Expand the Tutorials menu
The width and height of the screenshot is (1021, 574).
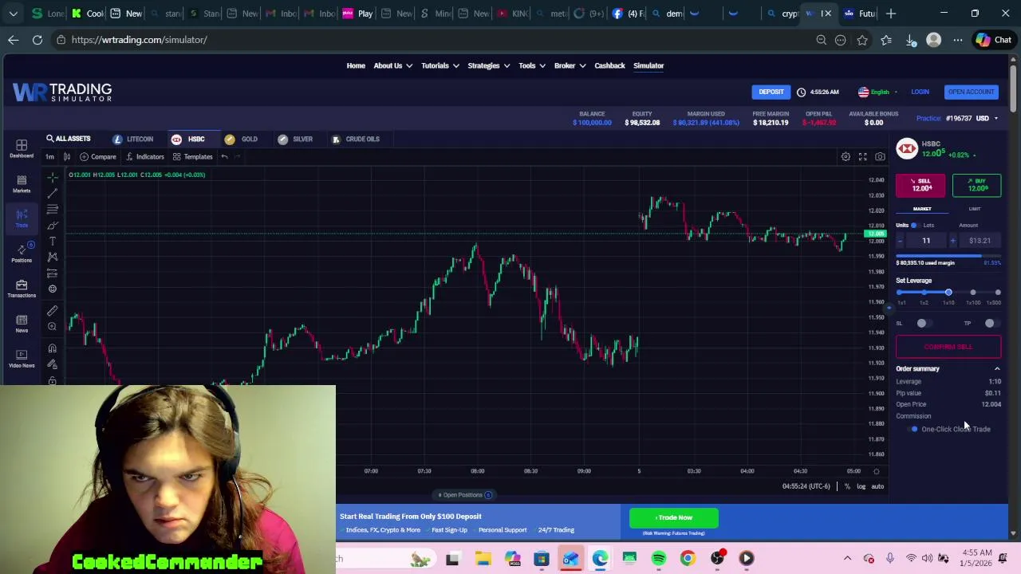pos(440,65)
